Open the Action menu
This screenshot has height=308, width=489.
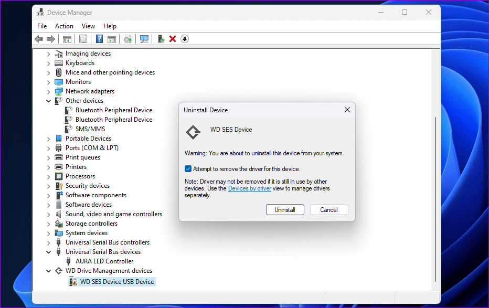64,26
